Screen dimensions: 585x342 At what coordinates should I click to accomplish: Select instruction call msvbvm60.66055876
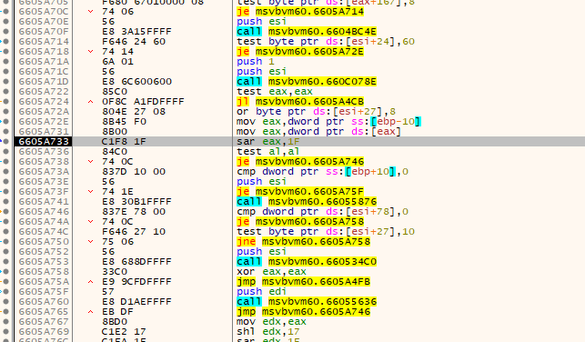coord(307,201)
